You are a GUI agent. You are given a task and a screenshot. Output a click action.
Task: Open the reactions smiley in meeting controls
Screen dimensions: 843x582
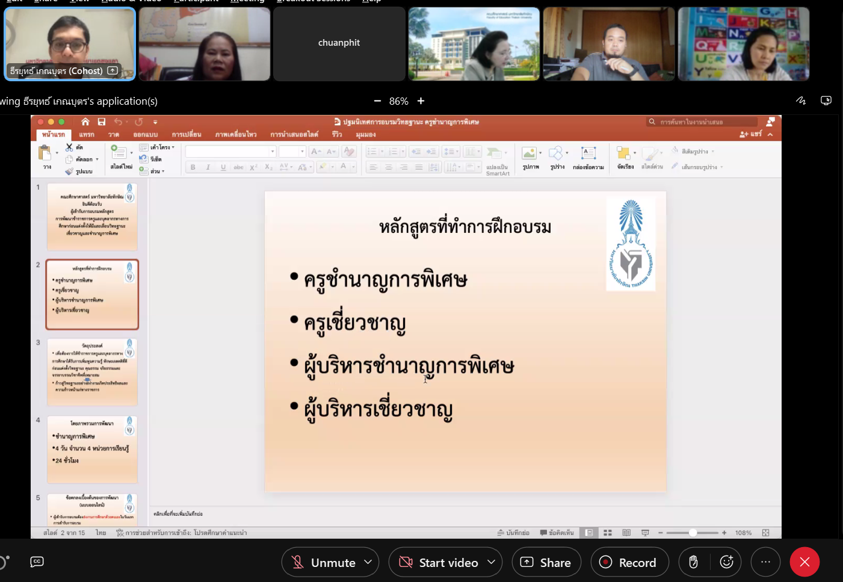point(726,562)
